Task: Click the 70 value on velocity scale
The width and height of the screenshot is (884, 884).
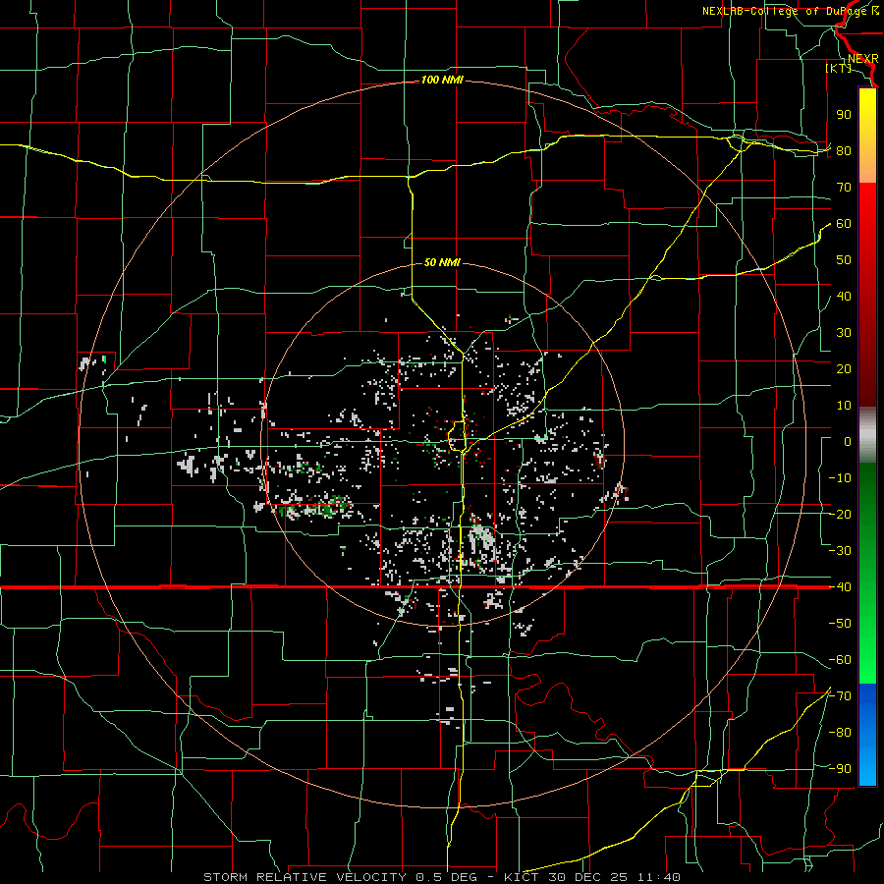Action: (x=844, y=188)
